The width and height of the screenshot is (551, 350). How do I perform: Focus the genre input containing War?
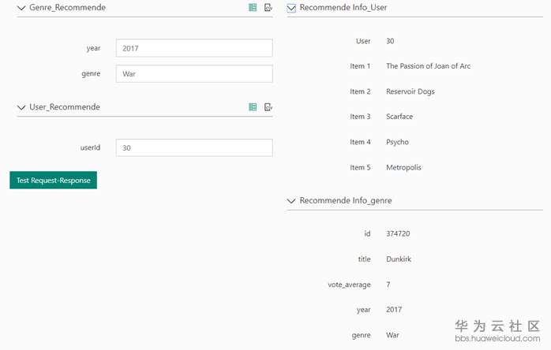(194, 73)
